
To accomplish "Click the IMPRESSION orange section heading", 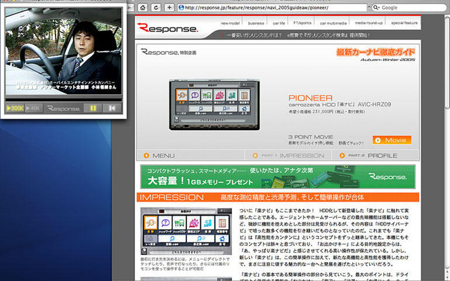I will [172, 197].
